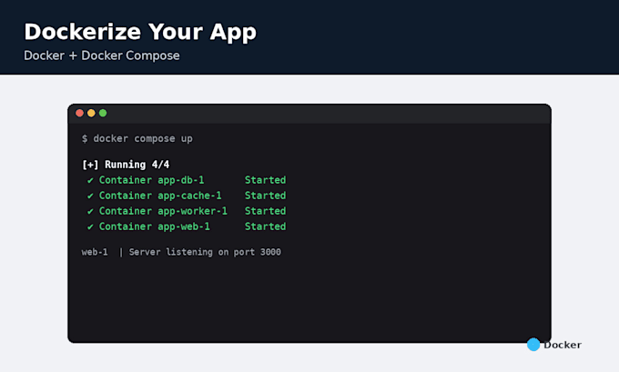Click the 'Container app-db-1' row
The image size is (619, 372).
pyautogui.click(x=187, y=180)
